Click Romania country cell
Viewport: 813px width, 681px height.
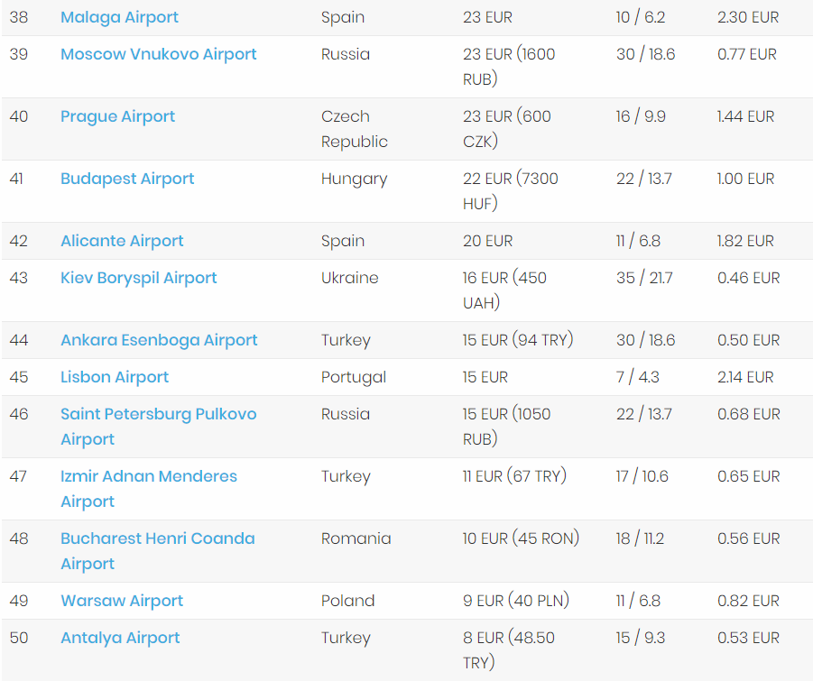coord(356,538)
